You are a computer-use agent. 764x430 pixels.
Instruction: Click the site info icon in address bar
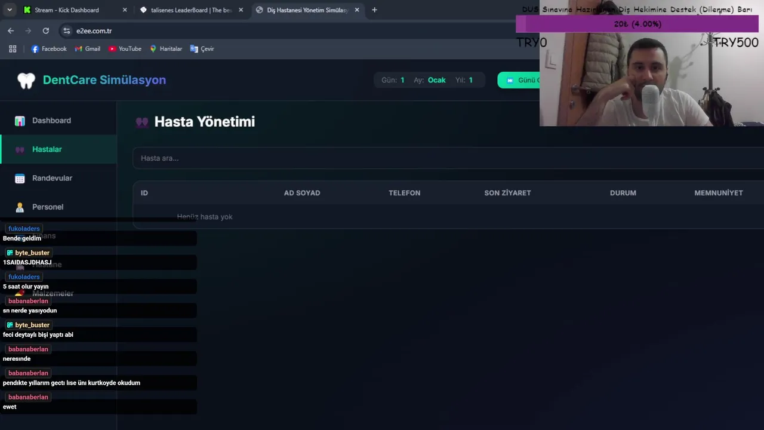67,30
